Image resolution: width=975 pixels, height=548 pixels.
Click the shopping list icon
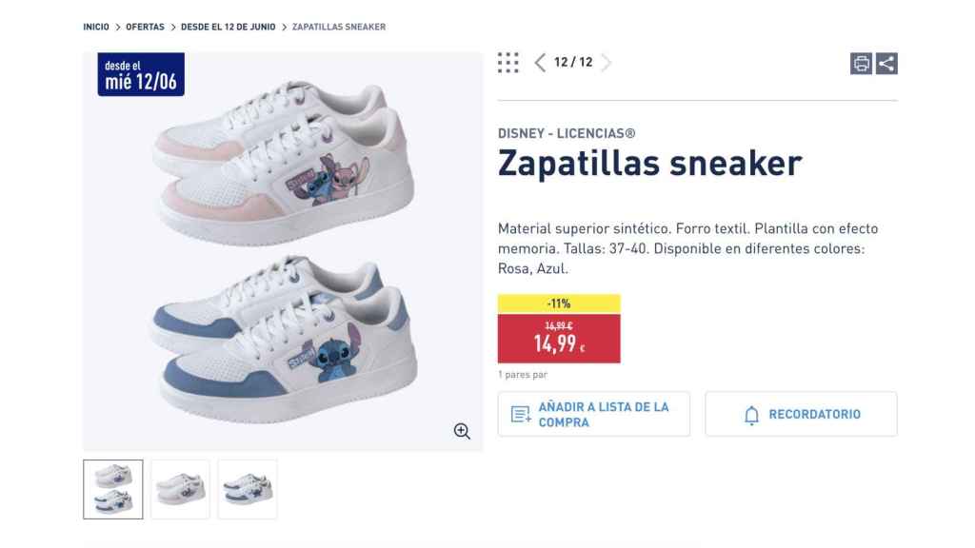point(519,413)
